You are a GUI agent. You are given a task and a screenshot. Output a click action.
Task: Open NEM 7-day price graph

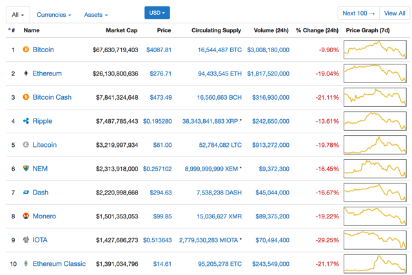[x=375, y=169]
